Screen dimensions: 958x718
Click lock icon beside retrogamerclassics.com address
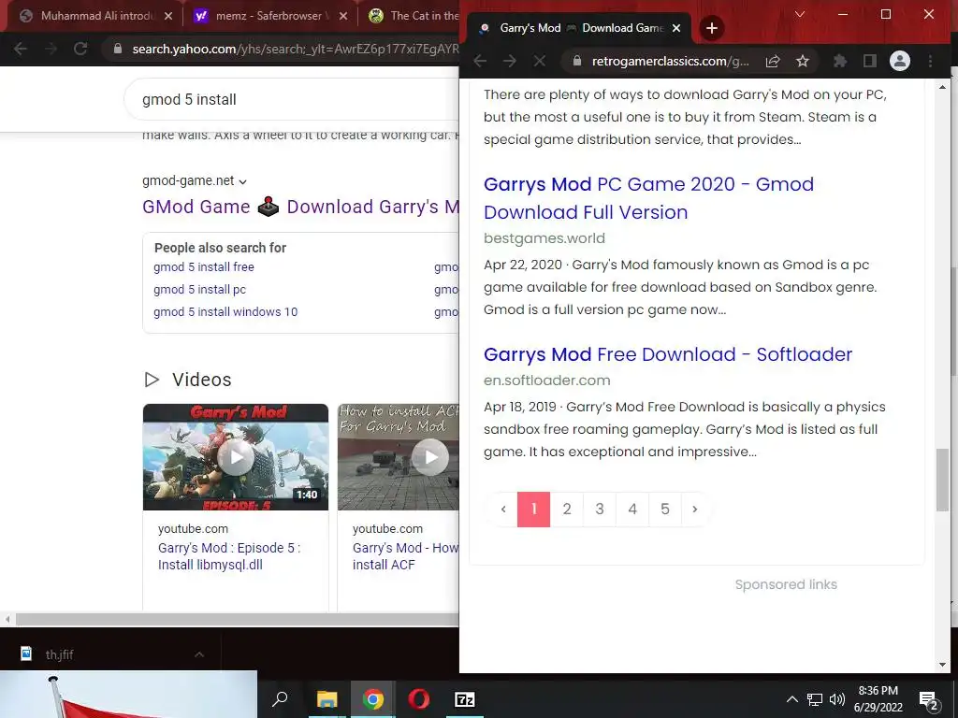coord(576,61)
